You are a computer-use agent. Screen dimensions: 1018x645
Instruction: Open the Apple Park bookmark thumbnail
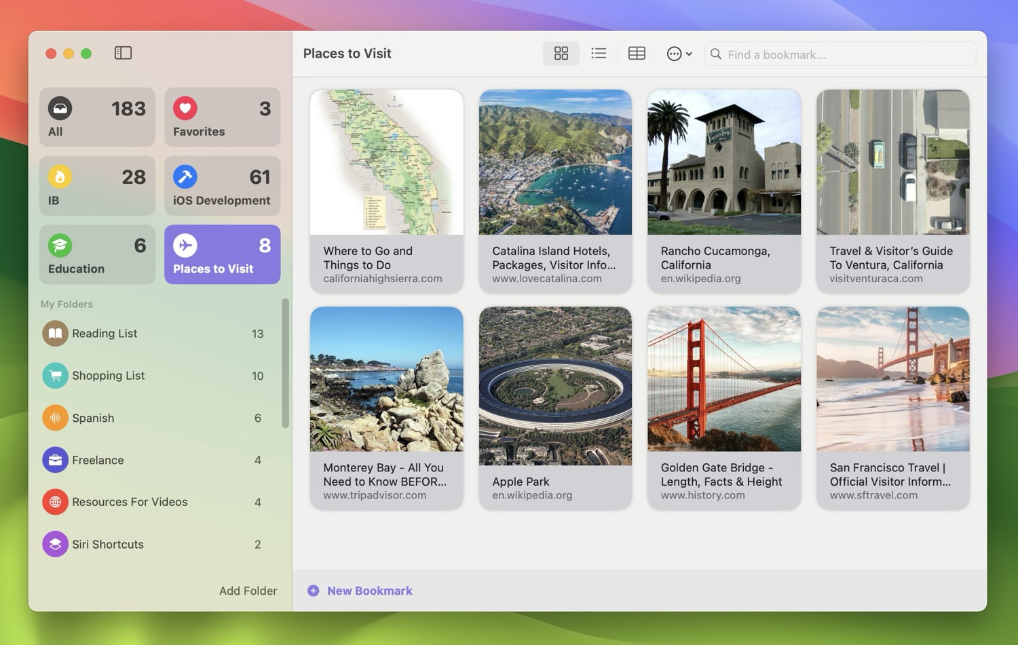555,385
